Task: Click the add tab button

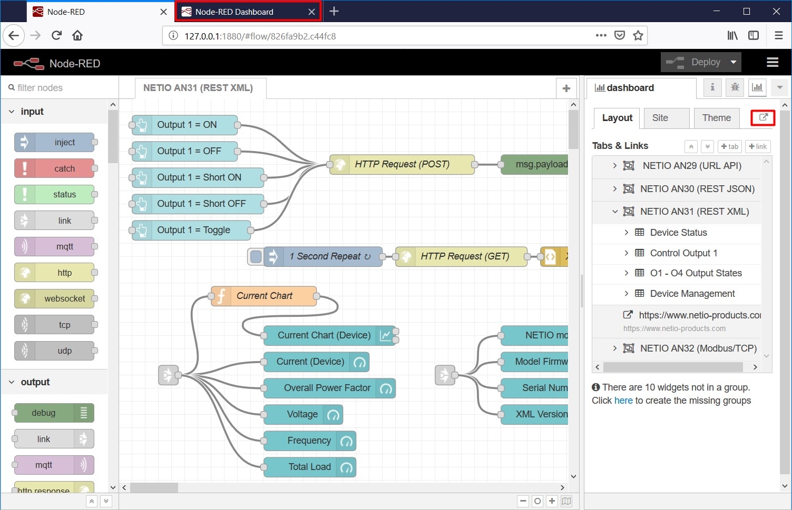Action: click(730, 146)
